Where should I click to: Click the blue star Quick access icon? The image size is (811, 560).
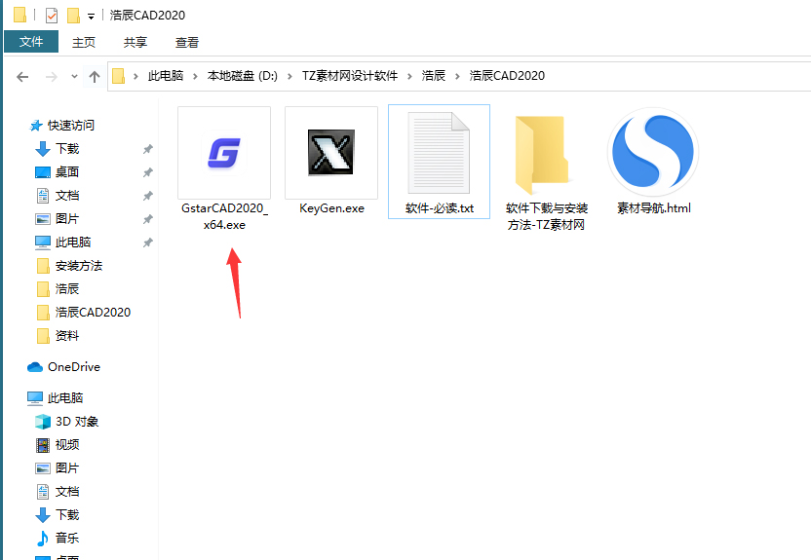[x=36, y=125]
